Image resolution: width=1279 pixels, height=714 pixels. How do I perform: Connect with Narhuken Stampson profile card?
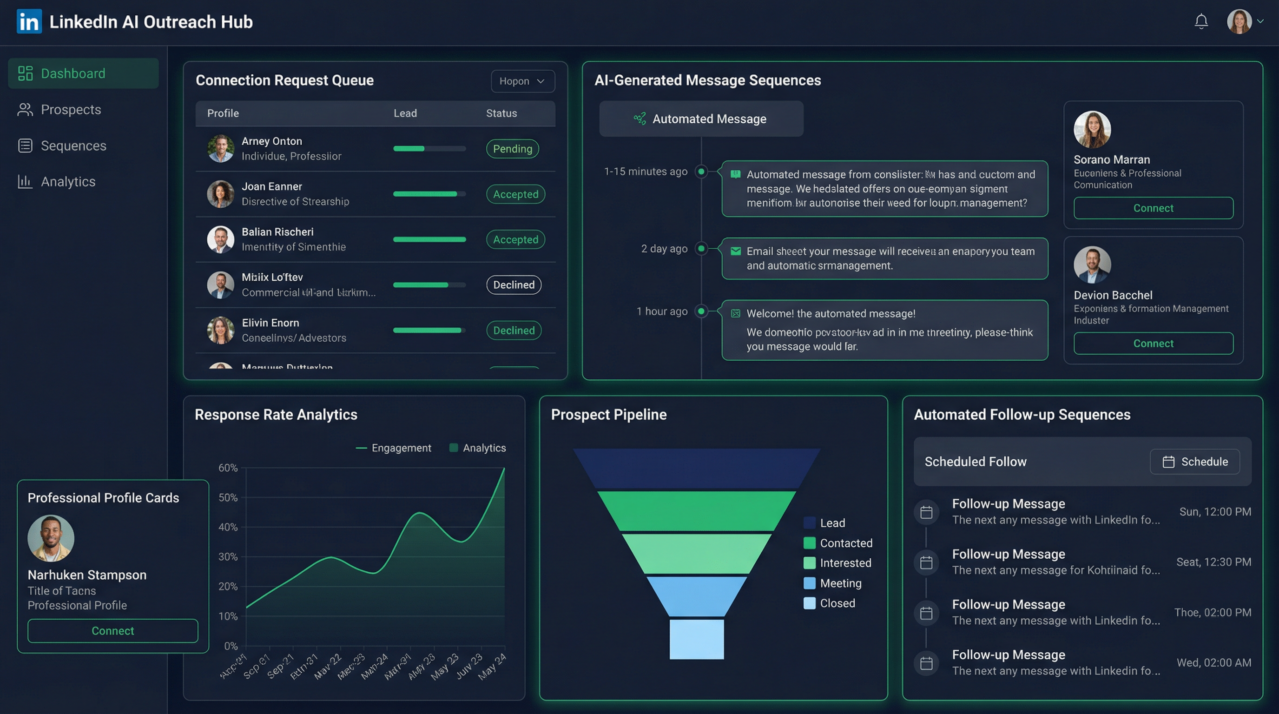pos(113,631)
